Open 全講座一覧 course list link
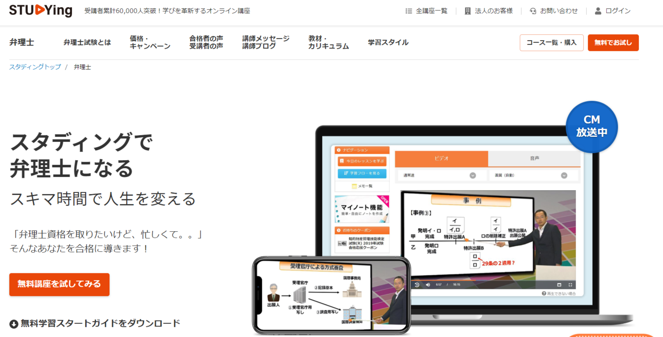This screenshot has height=337, width=663. [432, 11]
